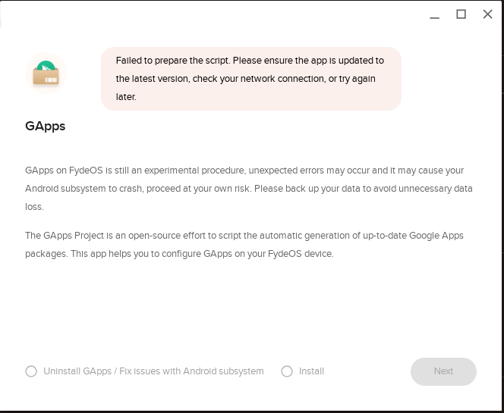Close the GApps installer window
This screenshot has width=504, height=413.
coord(487,14)
